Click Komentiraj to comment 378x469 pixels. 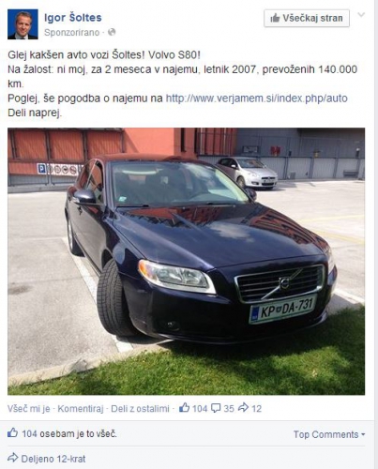(81, 409)
